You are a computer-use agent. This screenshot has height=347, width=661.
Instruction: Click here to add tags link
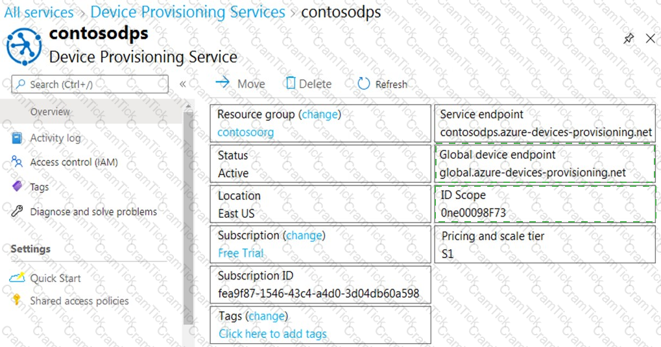[272, 334]
